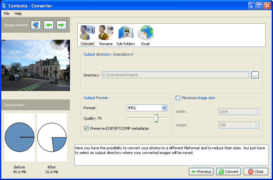Click the 'Output directory: (mandatory)' label

click(108, 54)
